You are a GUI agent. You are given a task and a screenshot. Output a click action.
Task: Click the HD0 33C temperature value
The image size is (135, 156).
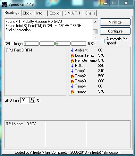coord(101,66)
